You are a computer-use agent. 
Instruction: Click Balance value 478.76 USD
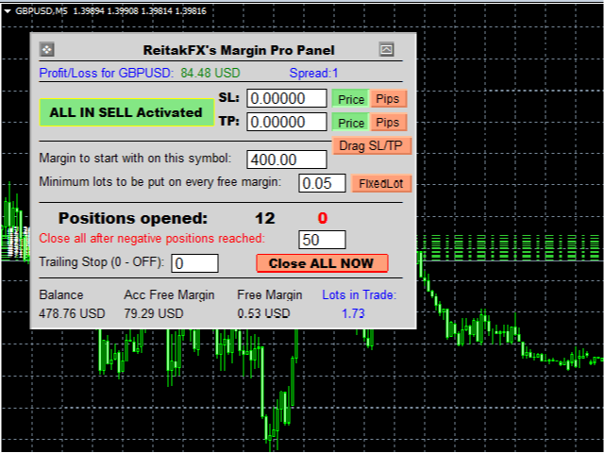(72, 313)
